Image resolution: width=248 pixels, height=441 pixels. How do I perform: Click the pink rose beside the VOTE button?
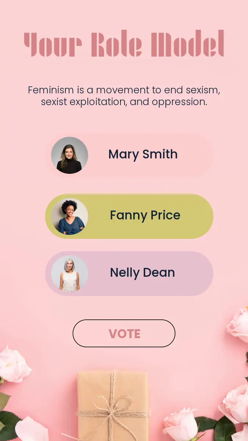pos(238,325)
